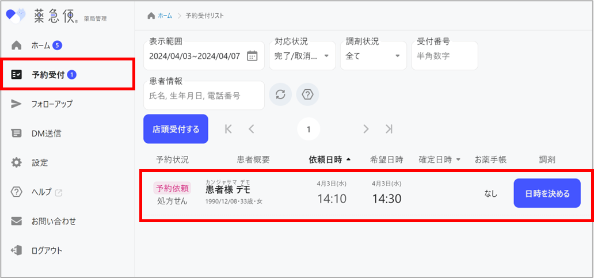This screenshot has width=594, height=278.
Task: Jump to last page using pagination icon
Action: click(x=389, y=129)
